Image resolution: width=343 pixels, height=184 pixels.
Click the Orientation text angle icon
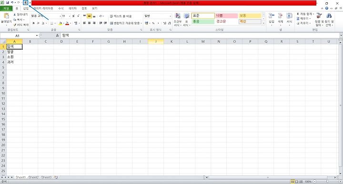point(101,16)
